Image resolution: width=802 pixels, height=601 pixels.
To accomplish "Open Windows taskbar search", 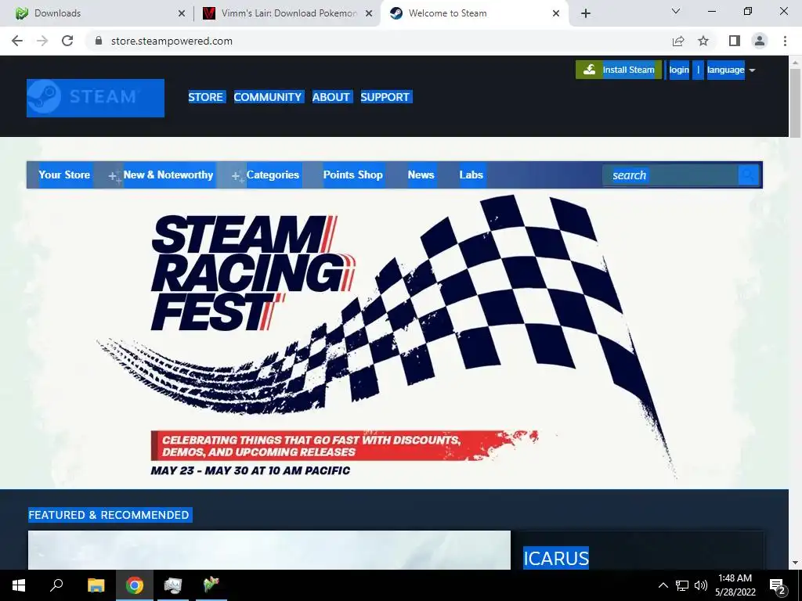I will tap(56, 585).
